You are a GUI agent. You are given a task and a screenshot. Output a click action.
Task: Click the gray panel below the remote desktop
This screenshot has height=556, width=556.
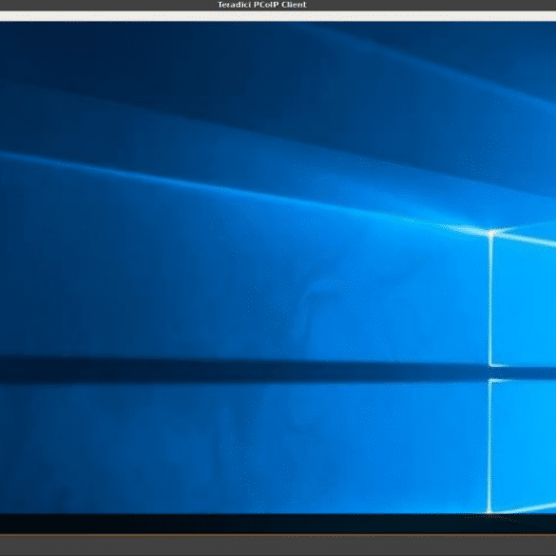click(x=278, y=546)
